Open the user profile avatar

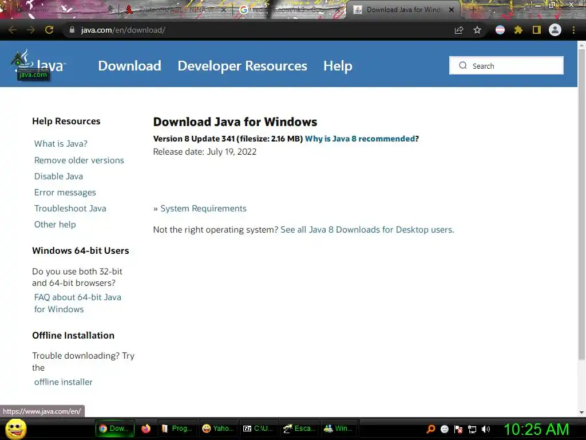point(555,30)
